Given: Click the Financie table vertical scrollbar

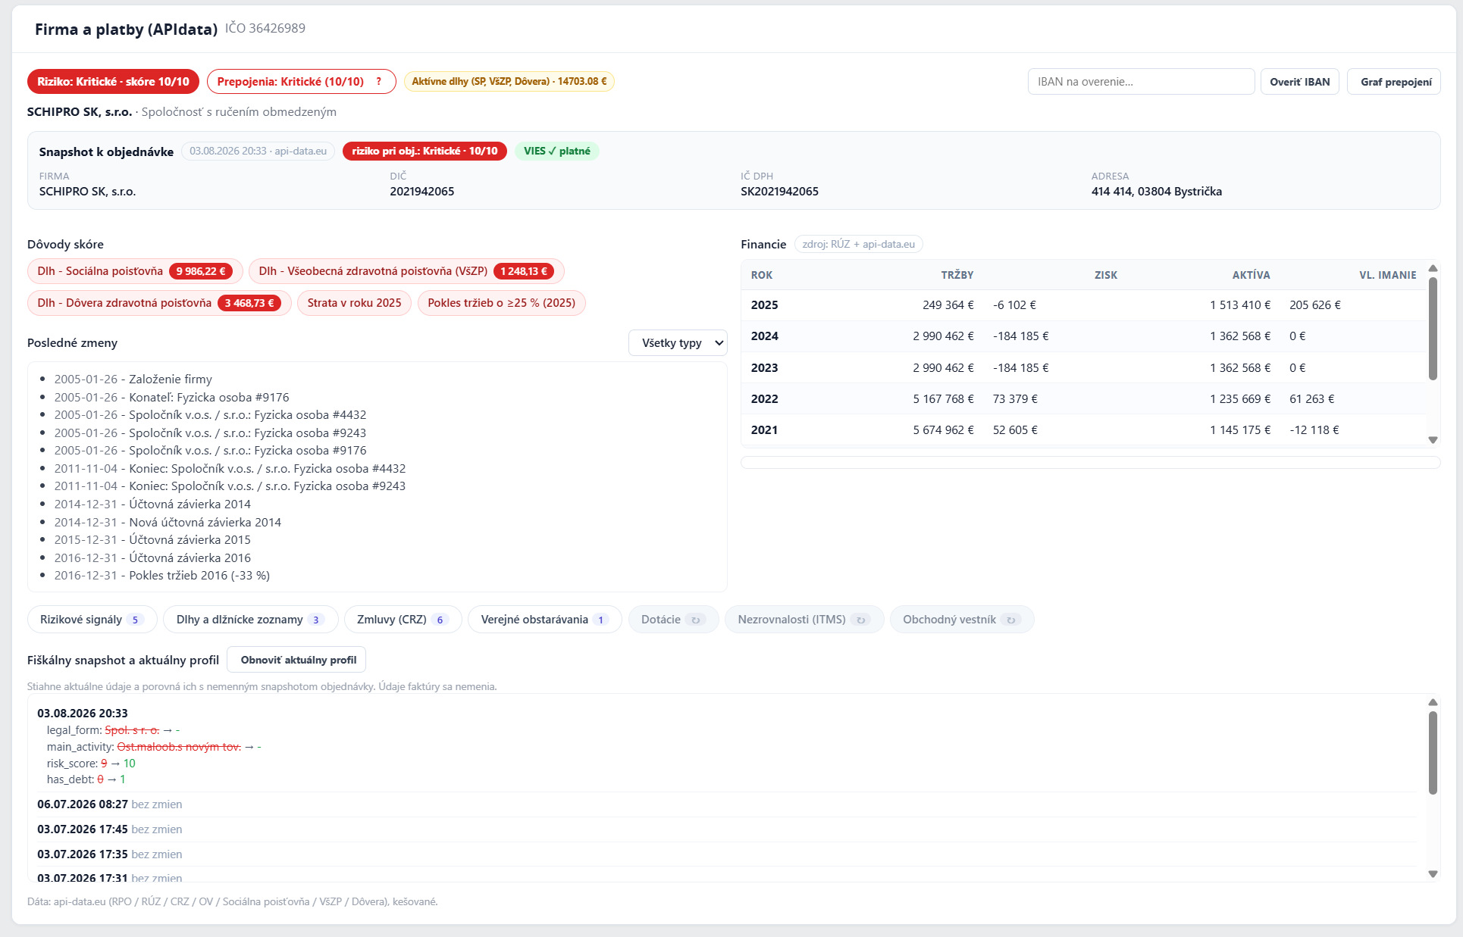Looking at the screenshot, I should [1433, 329].
